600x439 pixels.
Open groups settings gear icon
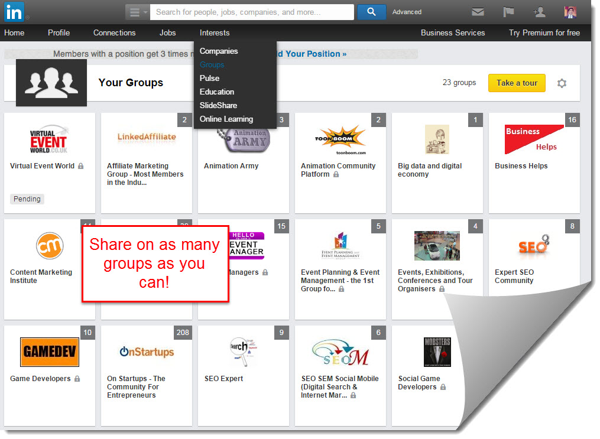(562, 83)
